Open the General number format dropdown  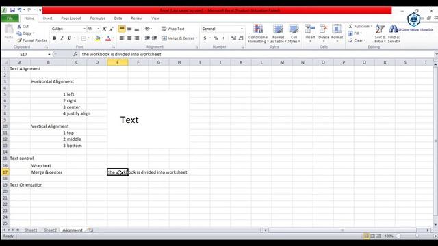click(x=242, y=29)
